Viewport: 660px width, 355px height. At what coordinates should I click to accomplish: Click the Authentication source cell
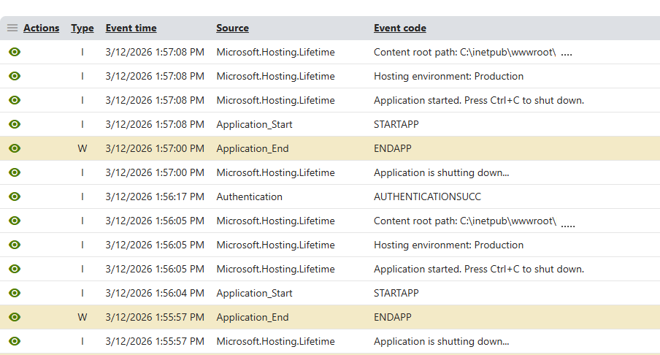point(249,196)
